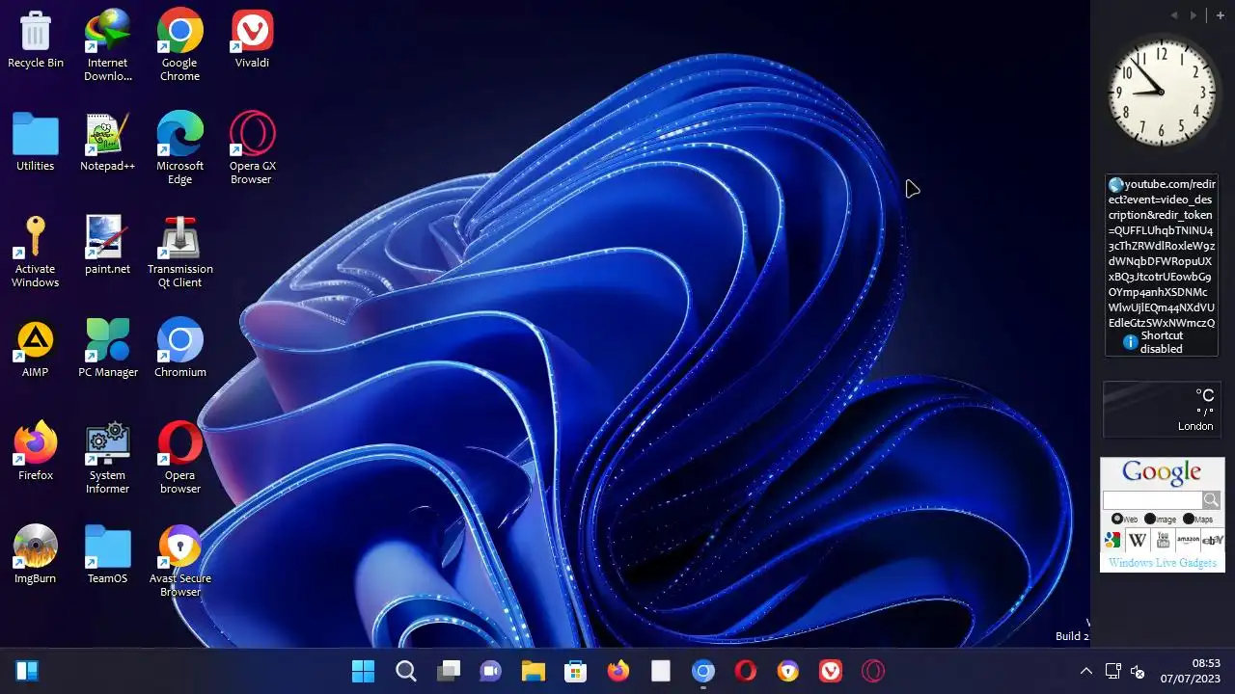Launch Internet Download Manager shortcut
The image size is (1235, 694).
pos(107,45)
